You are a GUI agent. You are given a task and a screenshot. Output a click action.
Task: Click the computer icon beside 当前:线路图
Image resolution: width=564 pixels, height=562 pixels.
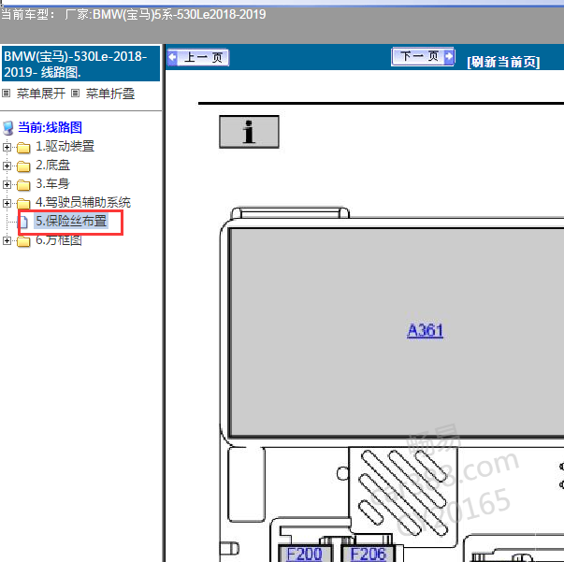click(7, 128)
